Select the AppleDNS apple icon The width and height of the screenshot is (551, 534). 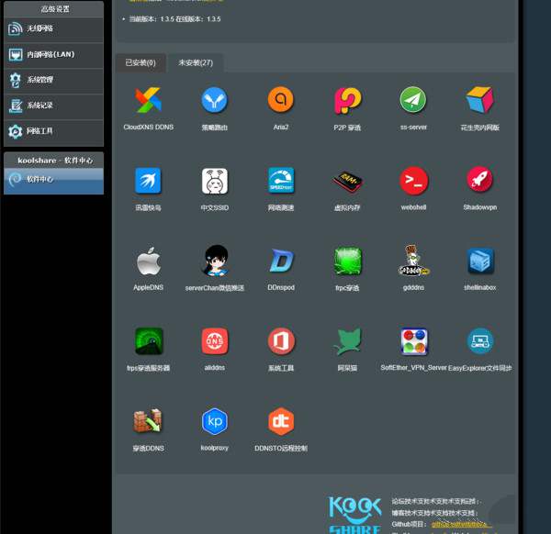click(148, 261)
